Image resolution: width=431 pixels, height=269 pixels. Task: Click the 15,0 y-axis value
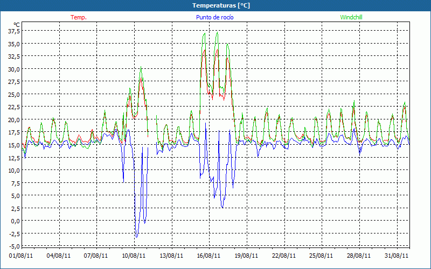click(x=15, y=145)
